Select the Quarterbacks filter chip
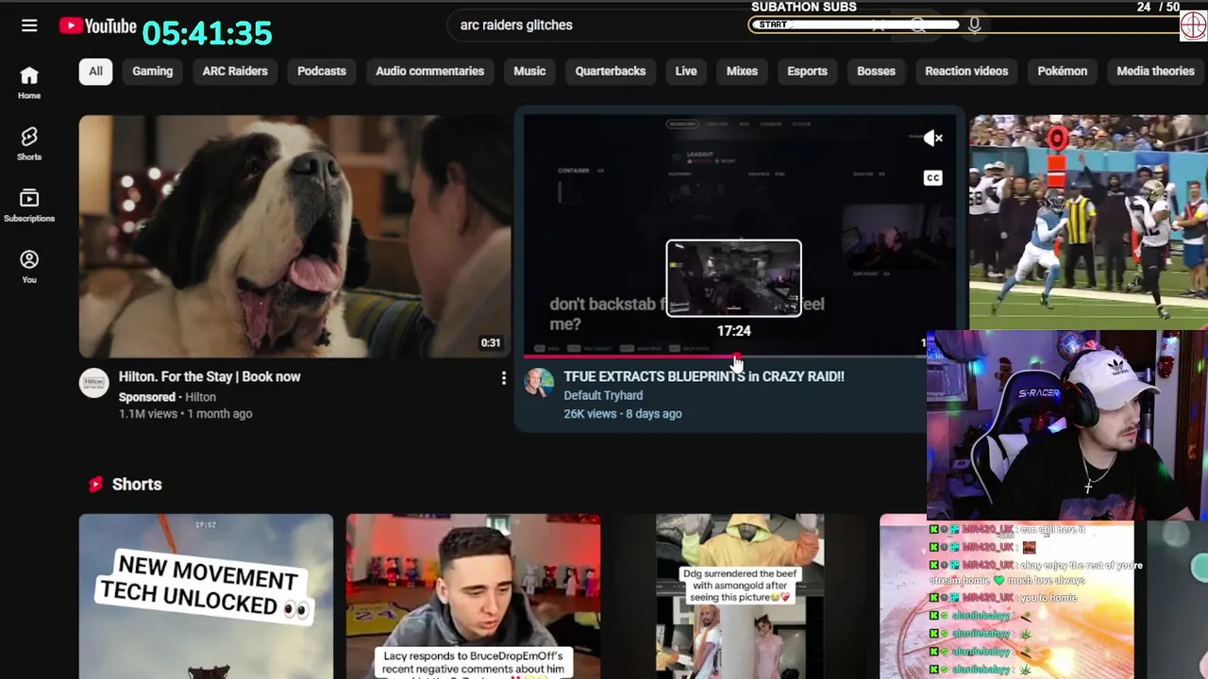The height and width of the screenshot is (679, 1208). click(611, 71)
